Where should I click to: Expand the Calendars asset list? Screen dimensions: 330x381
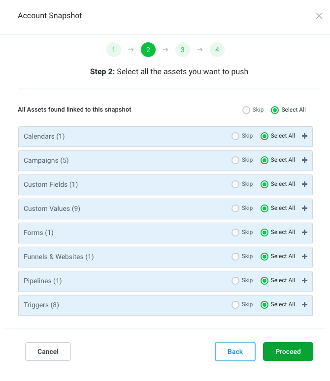click(x=304, y=136)
